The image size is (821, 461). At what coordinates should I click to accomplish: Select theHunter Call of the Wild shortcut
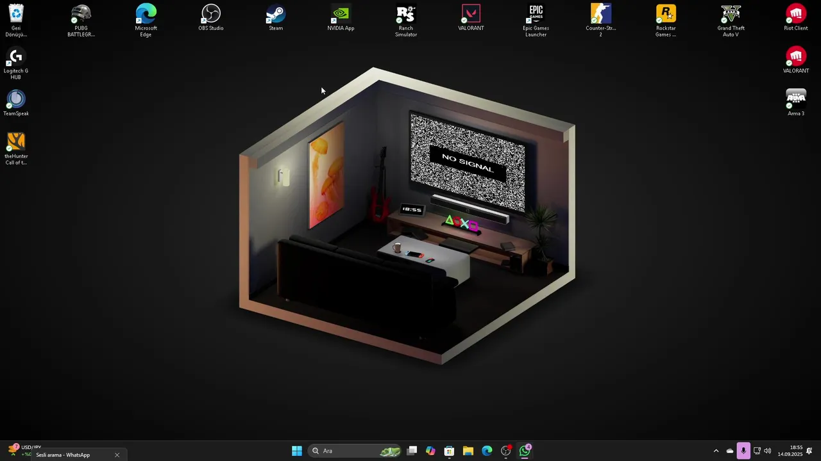(16, 149)
